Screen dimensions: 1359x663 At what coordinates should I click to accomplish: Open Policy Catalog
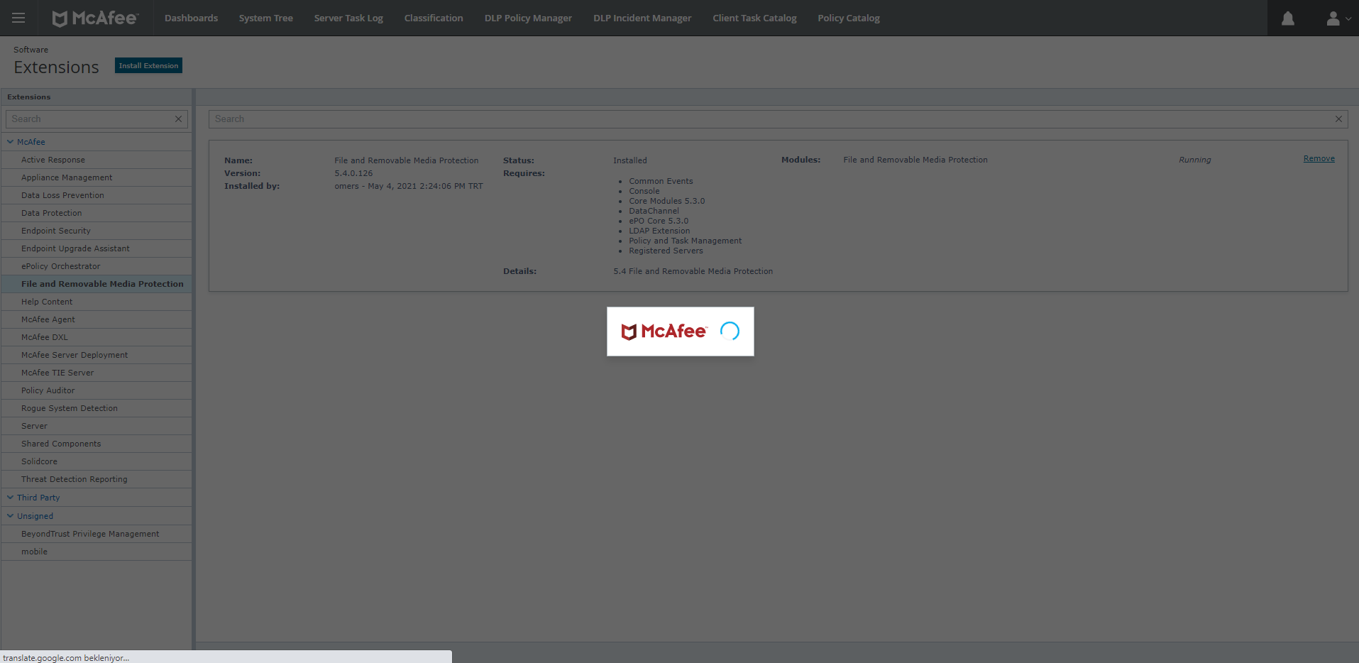click(848, 18)
